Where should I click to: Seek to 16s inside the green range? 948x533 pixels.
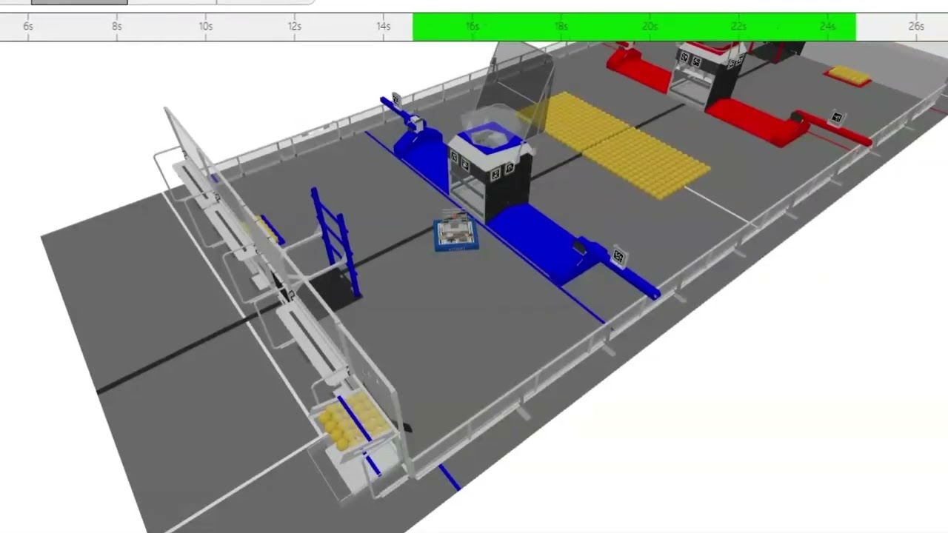click(473, 27)
